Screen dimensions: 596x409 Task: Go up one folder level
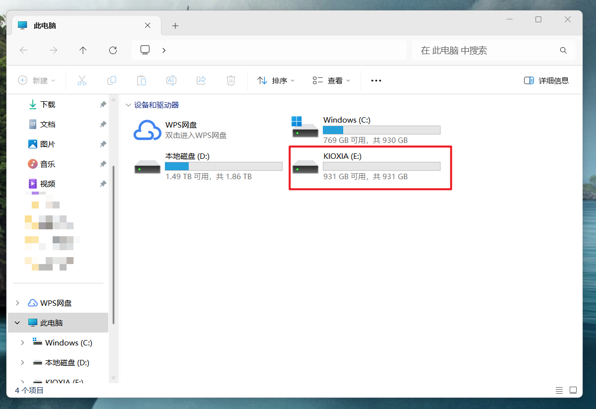coord(83,50)
